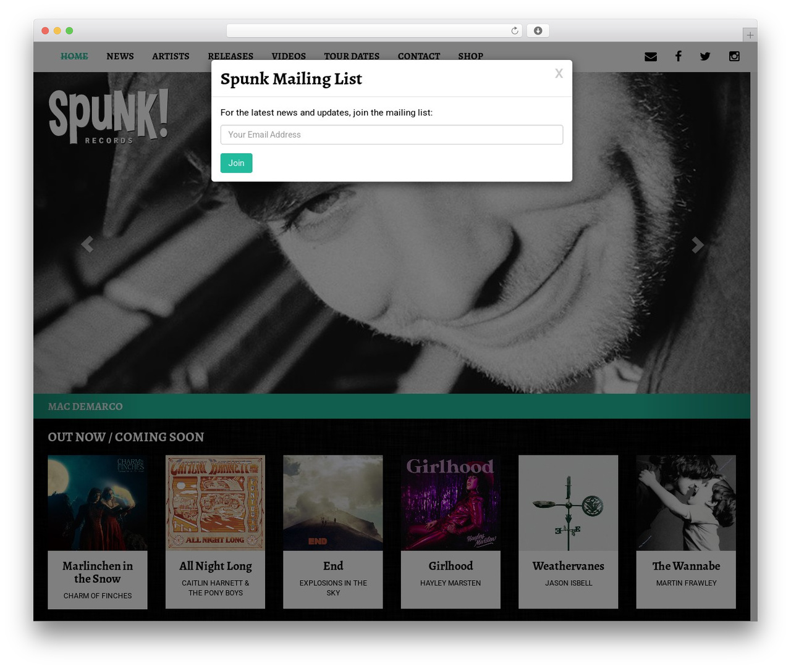Open the email envelope icon in header

click(x=651, y=56)
